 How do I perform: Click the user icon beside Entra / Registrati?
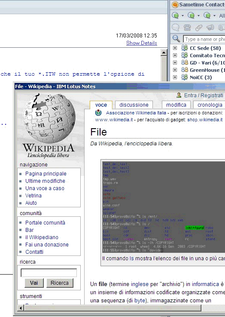[x=179, y=95]
